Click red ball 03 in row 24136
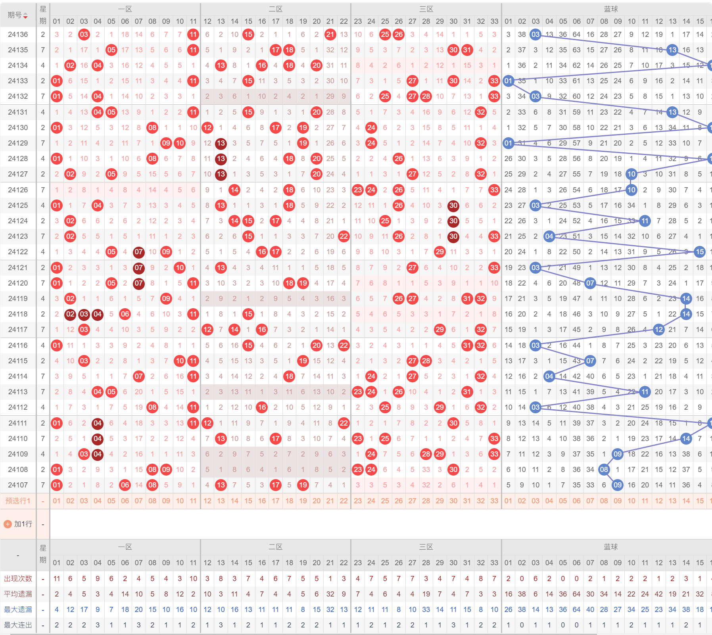This screenshot has height=635, width=712. (84, 35)
